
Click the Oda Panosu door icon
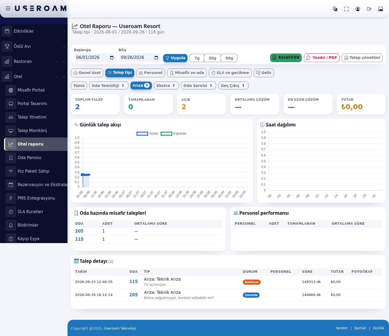click(x=11, y=158)
